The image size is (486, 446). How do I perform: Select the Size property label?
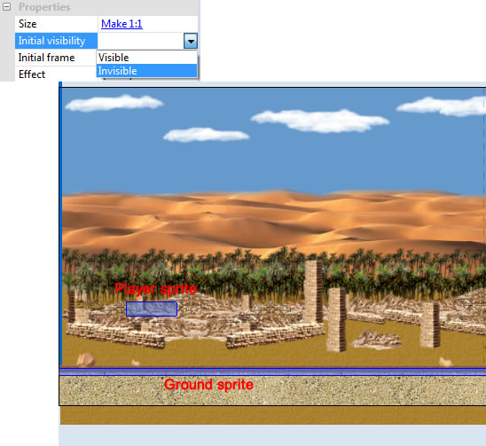click(x=27, y=24)
